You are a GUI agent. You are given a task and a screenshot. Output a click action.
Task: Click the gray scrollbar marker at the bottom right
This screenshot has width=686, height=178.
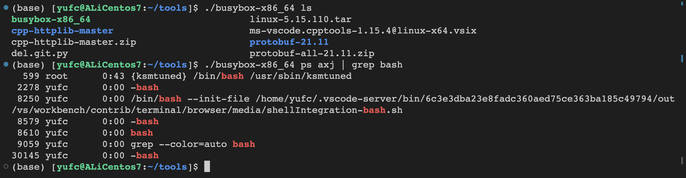[682, 161]
